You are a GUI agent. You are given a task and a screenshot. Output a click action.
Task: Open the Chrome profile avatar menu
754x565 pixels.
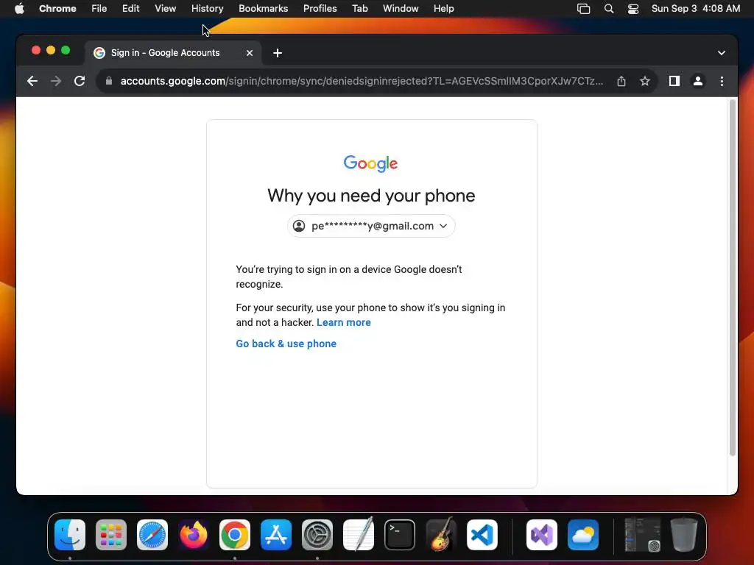click(x=698, y=81)
